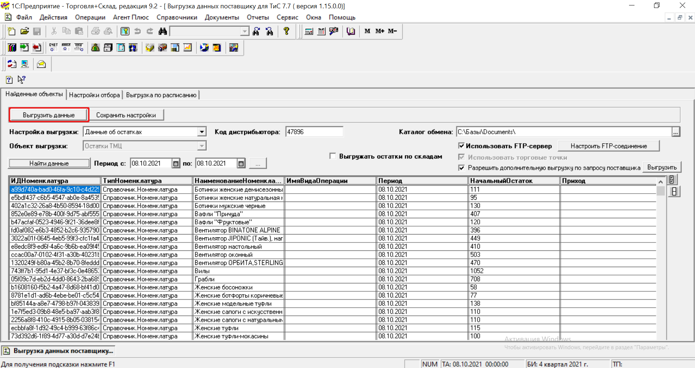
Task: Click the 'Код дистрибьютора' input field
Action: 314,132
